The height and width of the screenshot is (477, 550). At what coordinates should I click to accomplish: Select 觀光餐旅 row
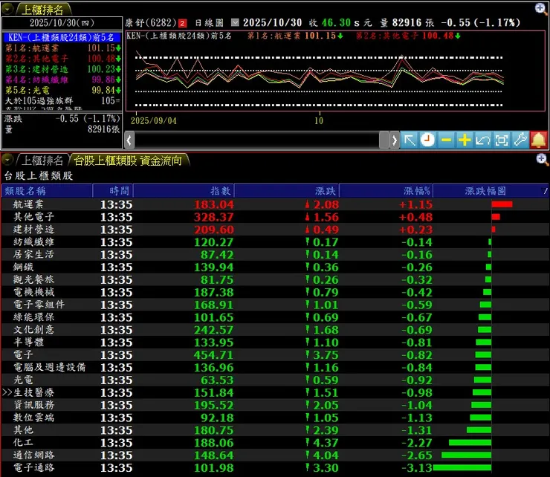pyautogui.click(x=275, y=279)
